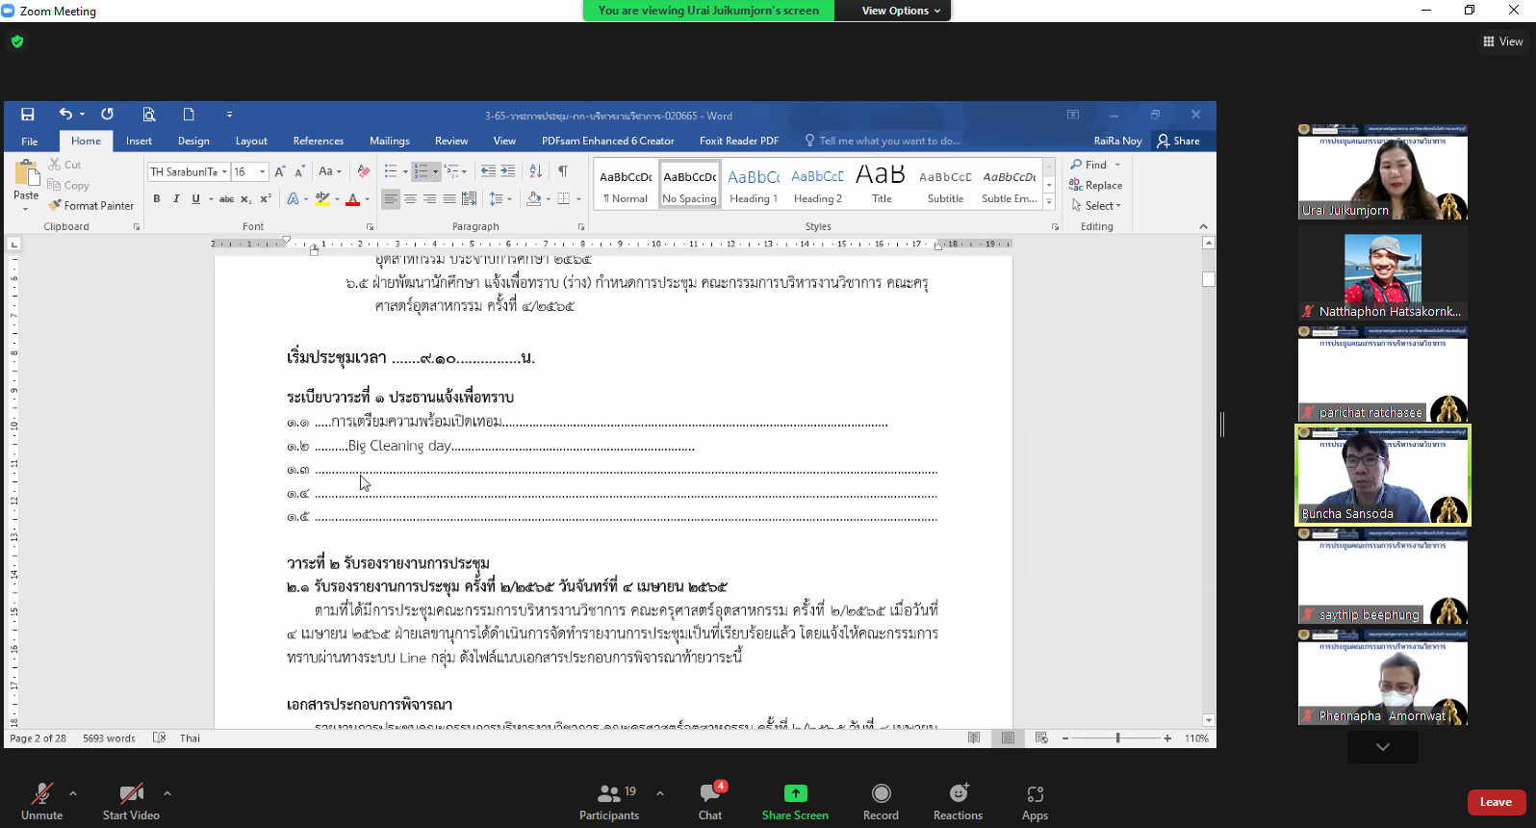Click Format Painter

[x=91, y=205]
